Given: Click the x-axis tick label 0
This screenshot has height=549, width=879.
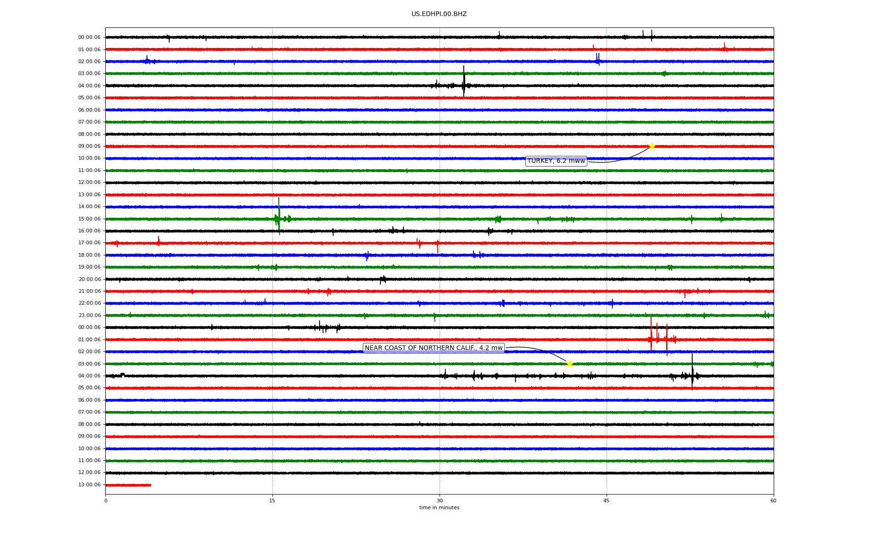Looking at the screenshot, I should [x=106, y=501].
